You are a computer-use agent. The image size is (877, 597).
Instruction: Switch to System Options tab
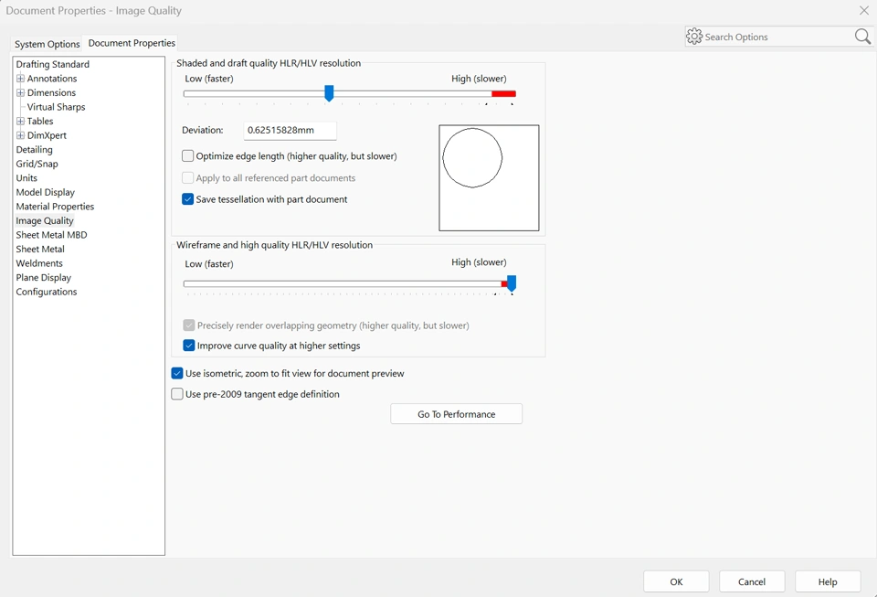47,44
